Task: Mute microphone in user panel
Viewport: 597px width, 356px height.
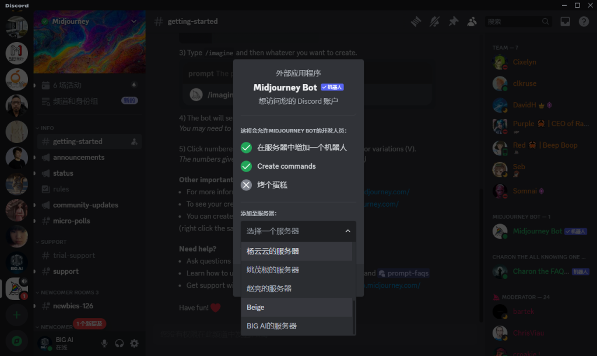Action: pyautogui.click(x=104, y=343)
